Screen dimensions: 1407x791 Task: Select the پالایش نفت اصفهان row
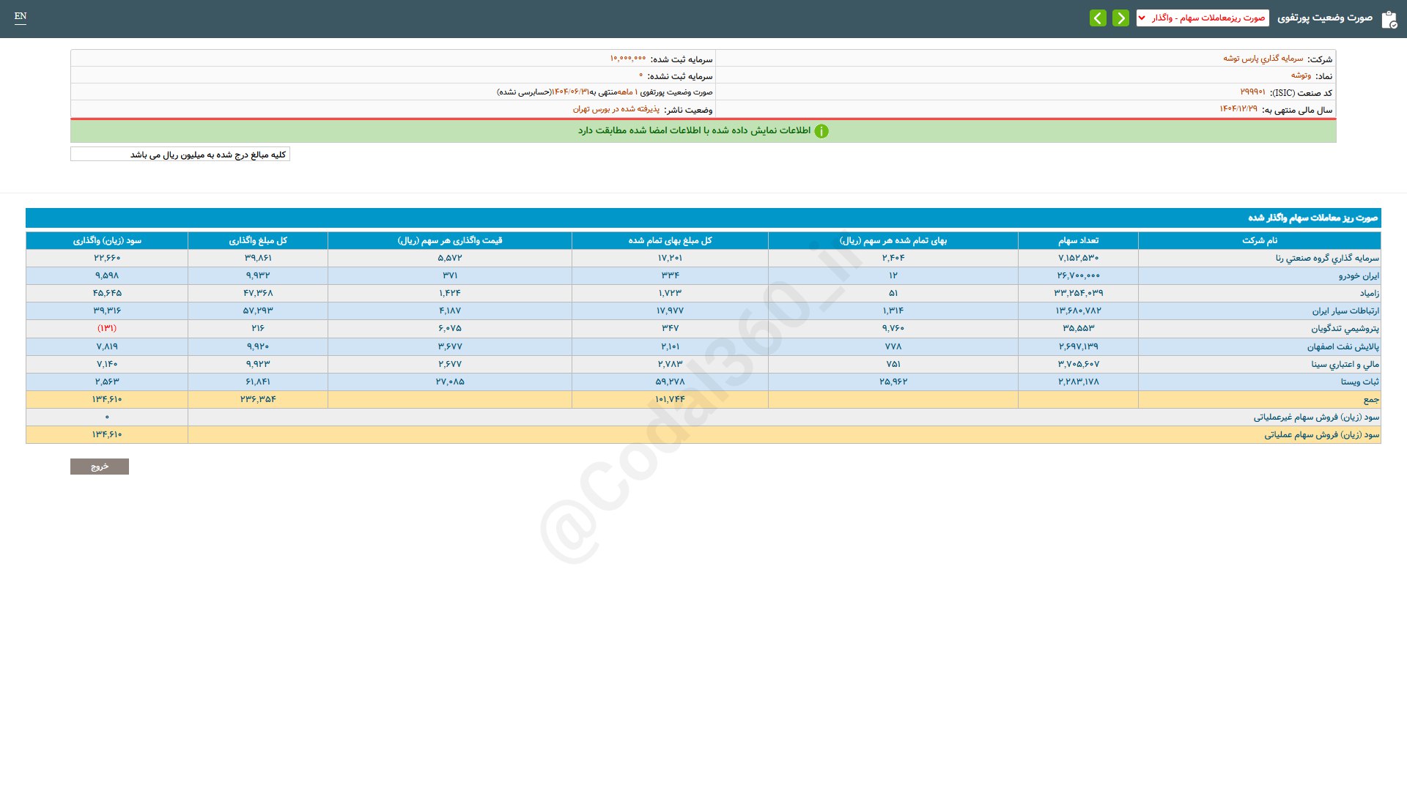(1343, 346)
